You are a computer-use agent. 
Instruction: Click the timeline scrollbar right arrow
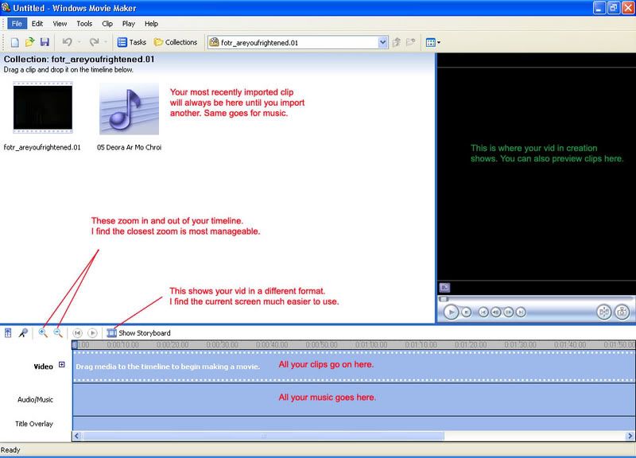630,436
